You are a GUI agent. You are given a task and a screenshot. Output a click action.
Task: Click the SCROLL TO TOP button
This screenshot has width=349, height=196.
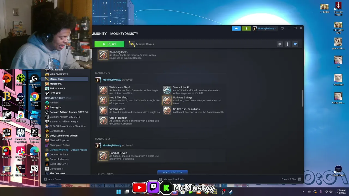pyautogui.click(x=172, y=172)
